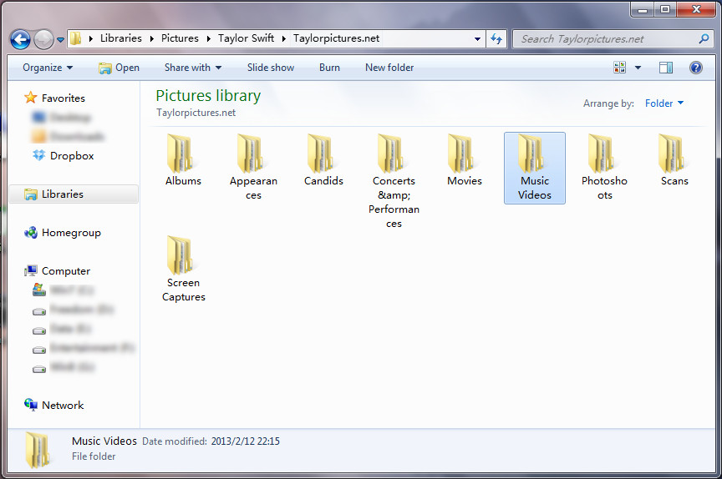
Task: Click the Search Taylorpictures.net field
Action: coord(606,38)
